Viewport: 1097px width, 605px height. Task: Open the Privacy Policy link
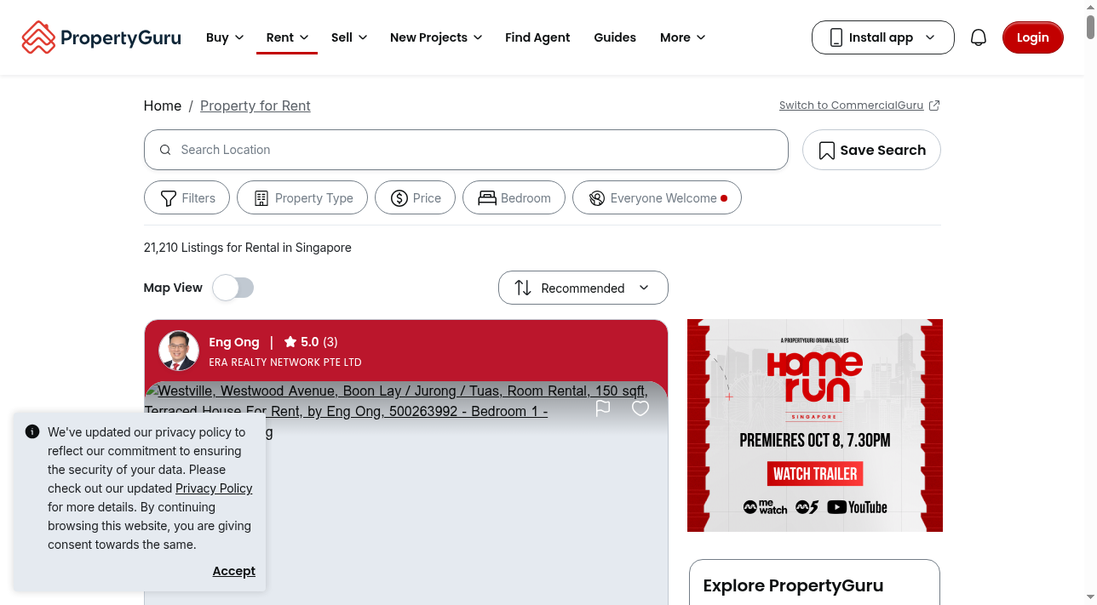coord(214,488)
